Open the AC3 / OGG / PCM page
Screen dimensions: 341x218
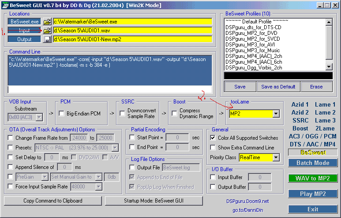pos(313,136)
